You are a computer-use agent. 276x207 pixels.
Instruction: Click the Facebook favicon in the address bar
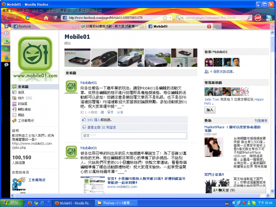pos(65,18)
